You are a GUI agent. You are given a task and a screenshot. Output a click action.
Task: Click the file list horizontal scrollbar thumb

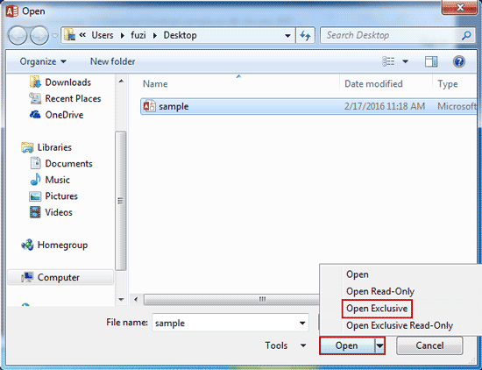(x=231, y=299)
